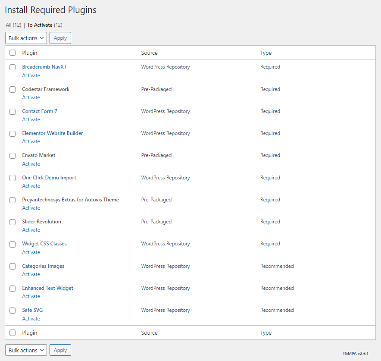Select the Codestar Framework checkbox
The height and width of the screenshot is (361, 381).
[12, 89]
